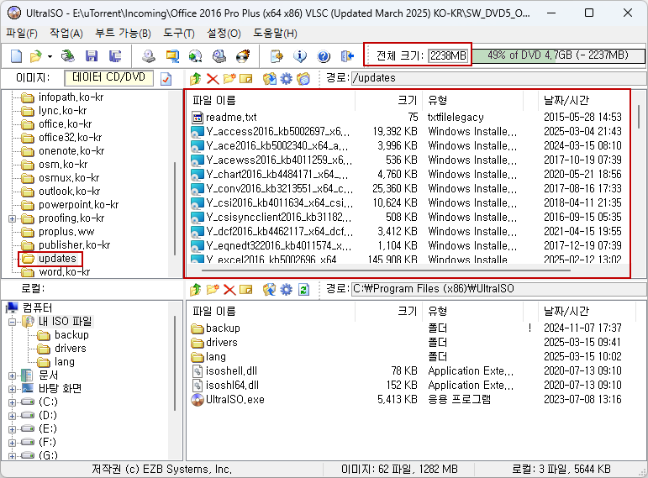Expand the 바탕 화면 tree node
This screenshot has width=648, height=478.
pos(12,389)
